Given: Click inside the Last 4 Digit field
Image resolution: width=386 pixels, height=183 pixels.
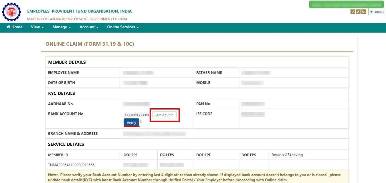Looking at the screenshot, I should [165, 115].
